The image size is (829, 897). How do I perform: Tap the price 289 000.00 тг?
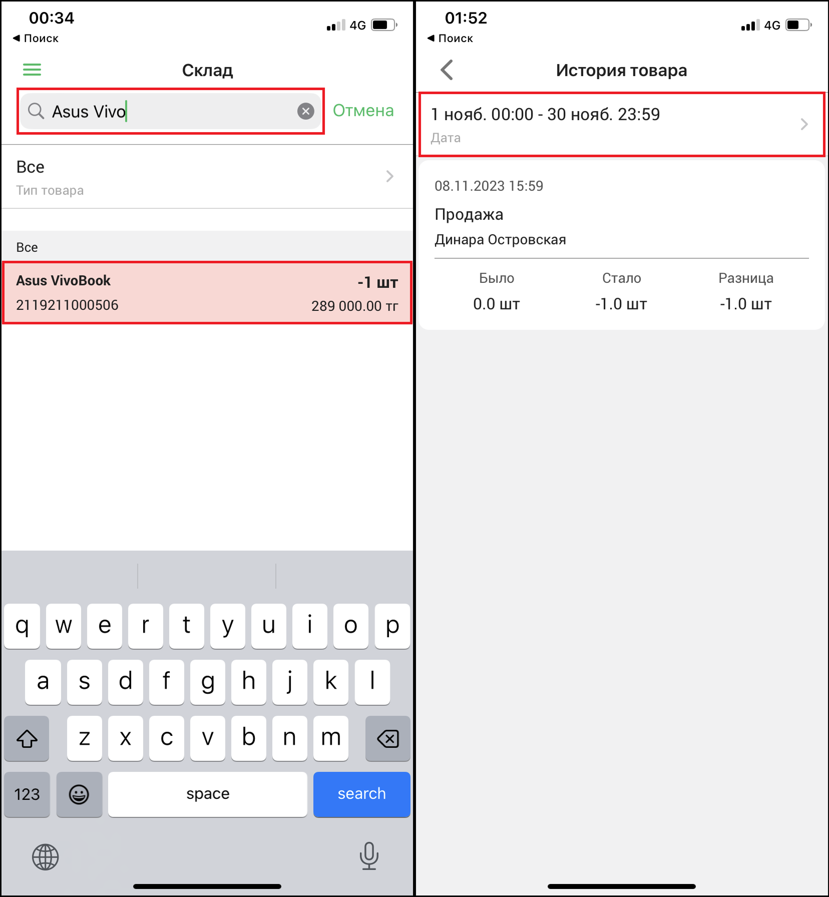coord(354,306)
